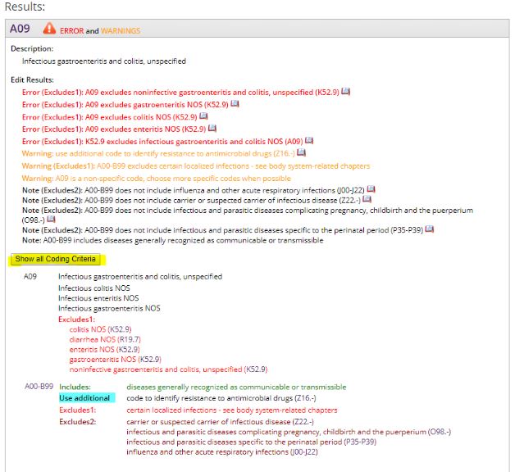Select note about carrier or suspected carrier (Z22.-)

coord(191,201)
